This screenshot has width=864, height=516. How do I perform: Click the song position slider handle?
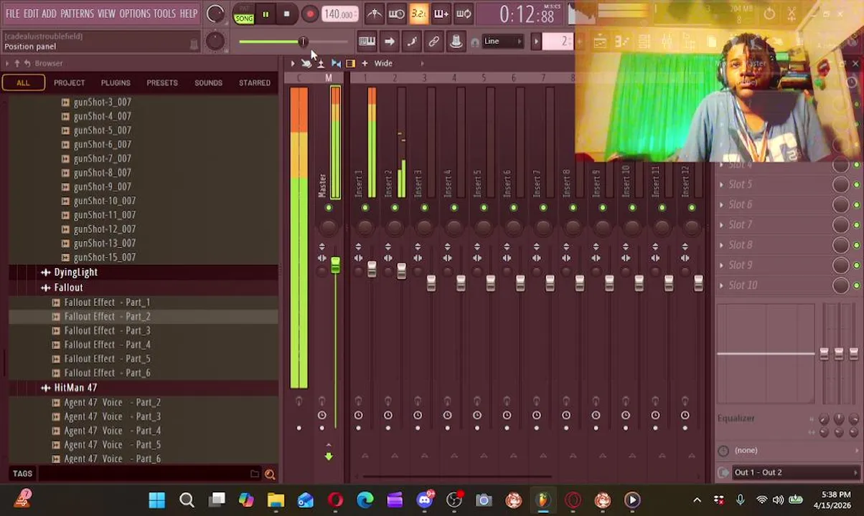[303, 42]
